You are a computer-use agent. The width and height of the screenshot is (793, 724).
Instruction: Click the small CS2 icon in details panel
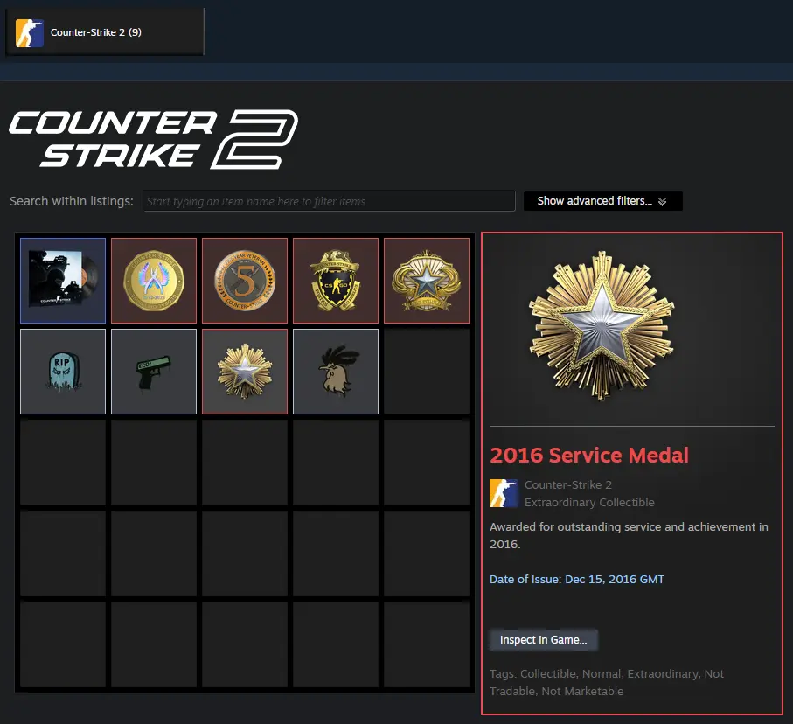(x=504, y=493)
